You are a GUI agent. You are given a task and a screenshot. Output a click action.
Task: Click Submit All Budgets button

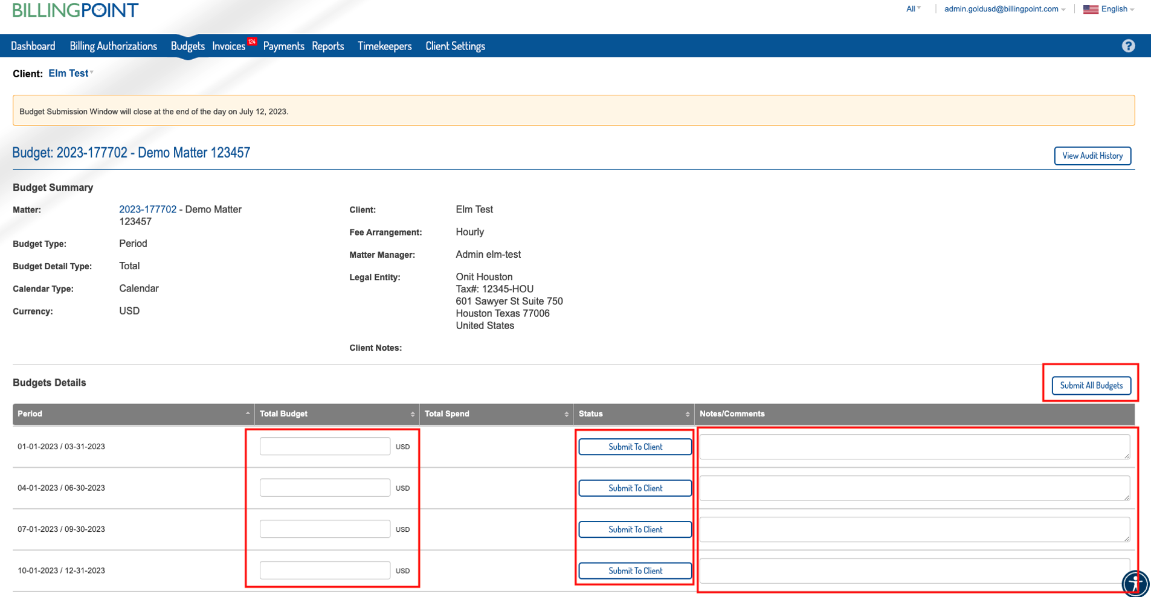pyautogui.click(x=1091, y=386)
